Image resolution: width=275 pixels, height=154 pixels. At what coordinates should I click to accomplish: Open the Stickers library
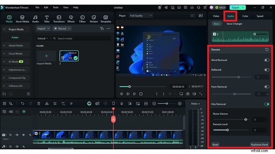[94, 18]
